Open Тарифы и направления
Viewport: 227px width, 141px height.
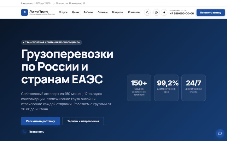(x=83, y=121)
